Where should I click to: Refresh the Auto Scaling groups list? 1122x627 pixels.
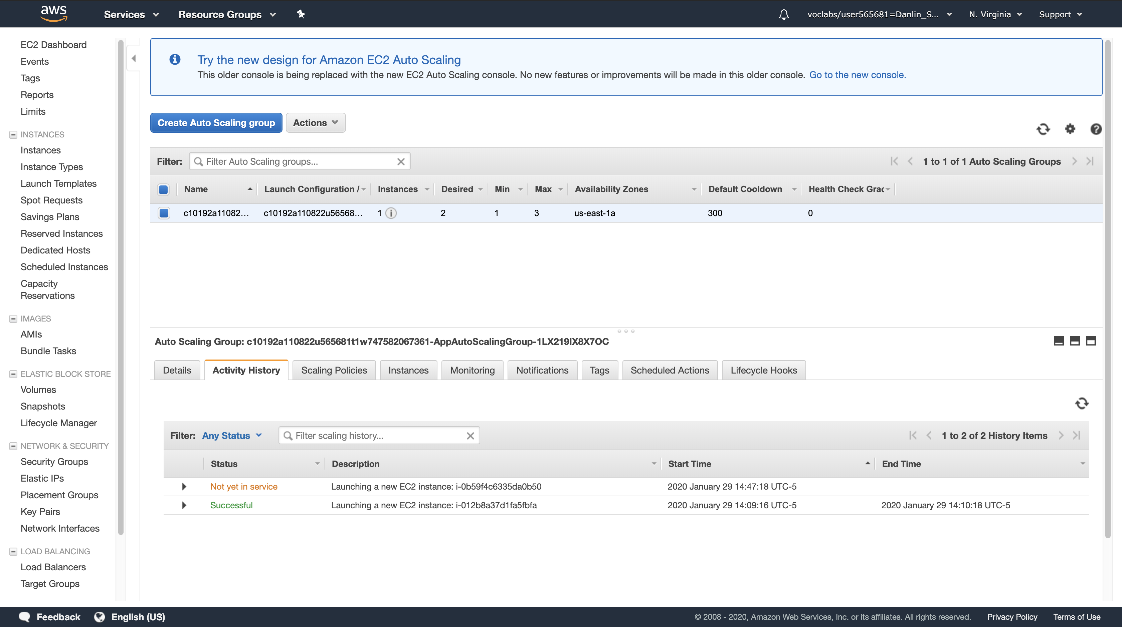tap(1043, 129)
